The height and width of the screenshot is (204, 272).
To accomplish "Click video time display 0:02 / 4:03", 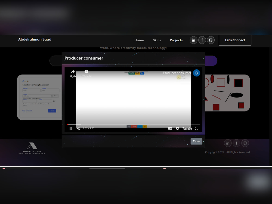I will 89,128.
